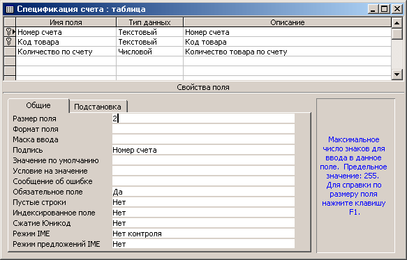407x260 pixels.
Task: Click the vertical scrollbar thumb in the field grid
Action: pyautogui.click(x=397, y=34)
